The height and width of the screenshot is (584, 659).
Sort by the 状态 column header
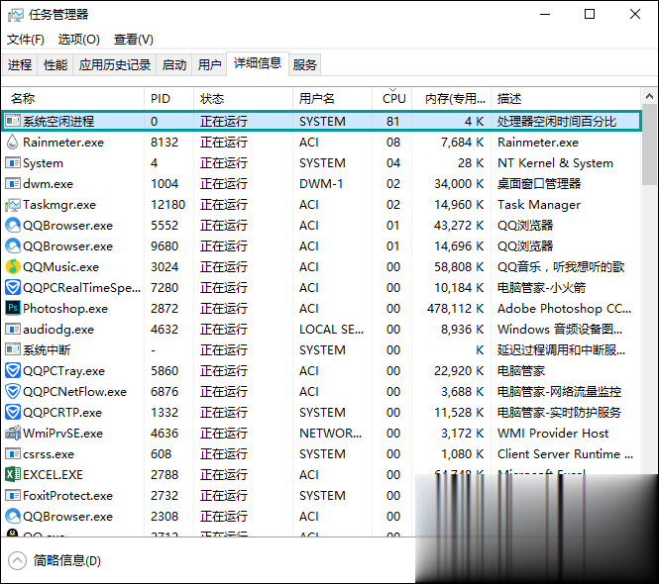point(244,99)
